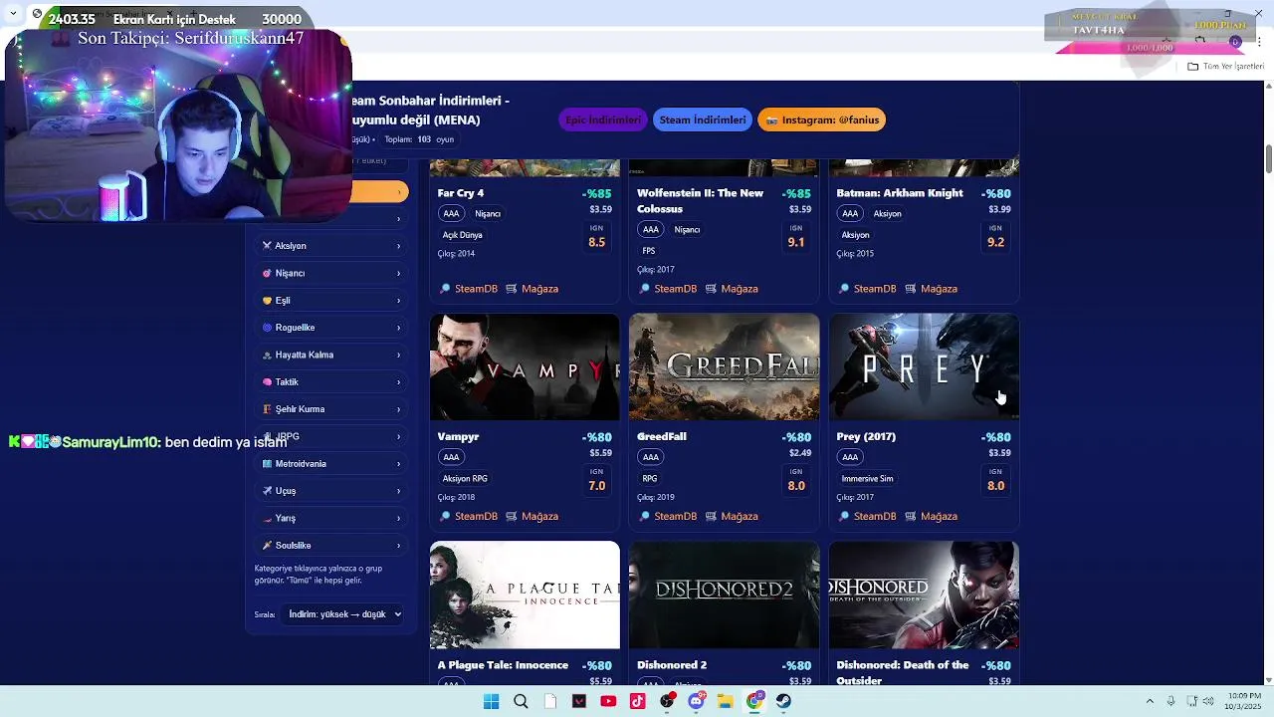Expand the Yarış category chevron
This screenshot has width=1274, height=717.
click(x=398, y=519)
